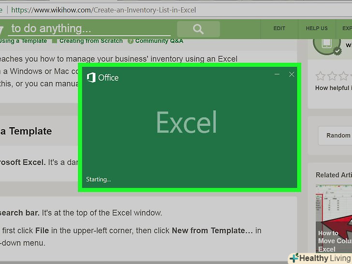Jump to Community Q&A section
This screenshot has height=264, width=352.
tap(159, 41)
